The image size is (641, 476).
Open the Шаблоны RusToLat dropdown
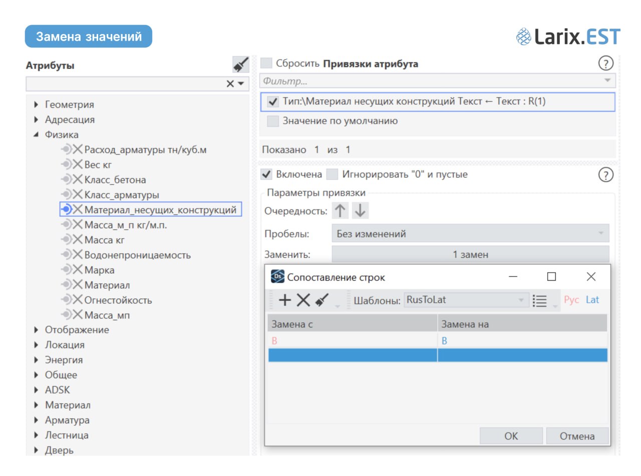click(x=466, y=300)
